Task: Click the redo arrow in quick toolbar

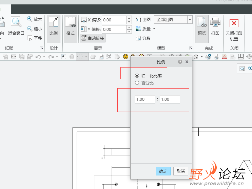Action: pos(51,57)
